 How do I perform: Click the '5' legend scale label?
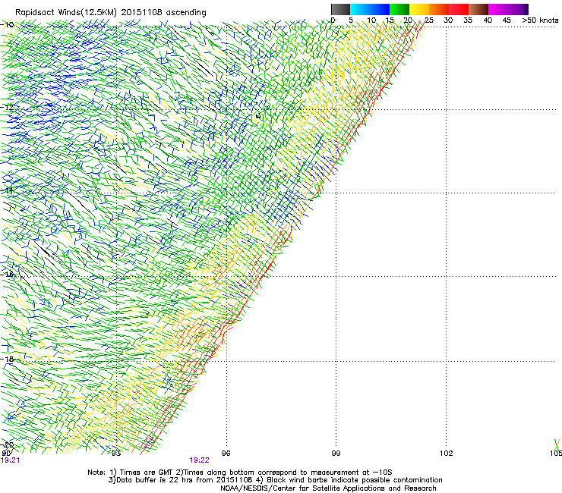point(351,20)
